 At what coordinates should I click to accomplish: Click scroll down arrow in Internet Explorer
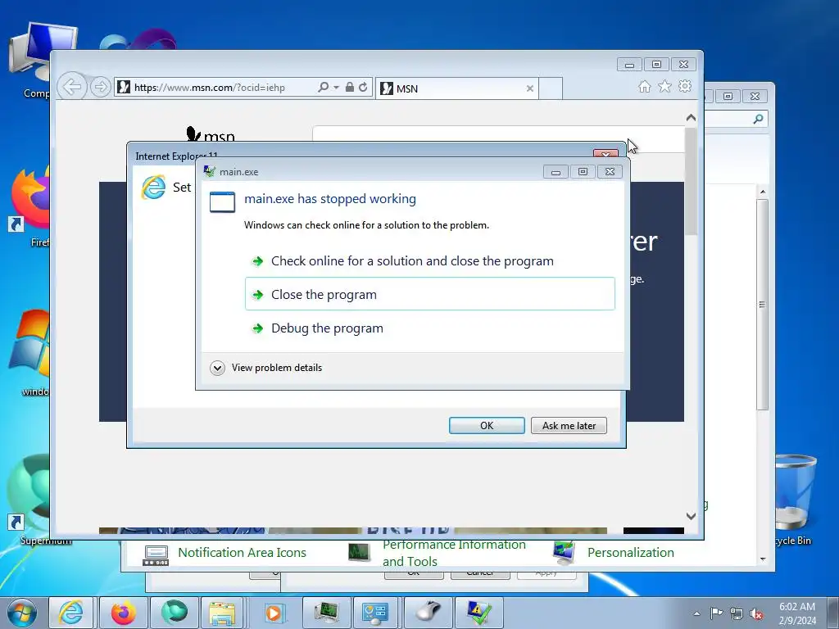pos(691,516)
